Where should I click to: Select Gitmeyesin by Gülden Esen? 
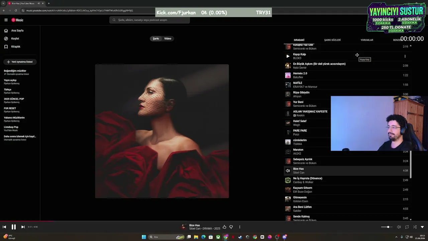click(347, 199)
